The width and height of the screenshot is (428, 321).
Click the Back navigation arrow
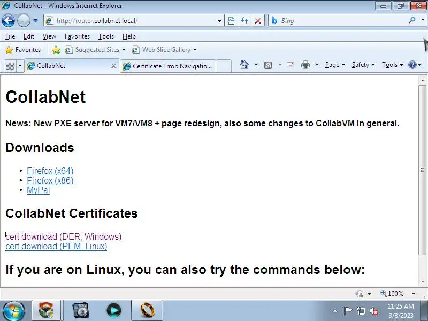coord(8,20)
